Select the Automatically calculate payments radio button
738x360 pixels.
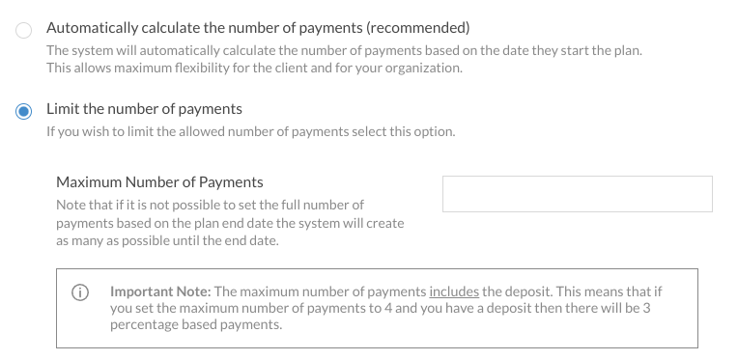(x=23, y=30)
